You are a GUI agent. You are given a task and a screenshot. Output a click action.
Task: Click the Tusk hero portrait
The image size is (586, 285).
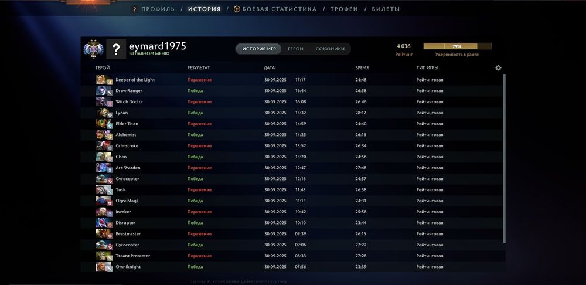(104, 189)
